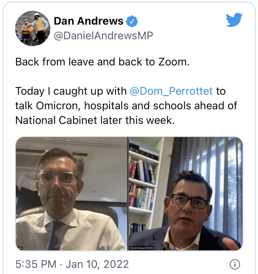Click the Jan 10, 2022 date

(x=97, y=264)
